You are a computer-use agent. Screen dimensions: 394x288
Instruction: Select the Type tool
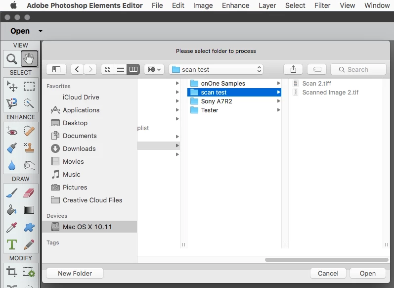[x=12, y=244]
